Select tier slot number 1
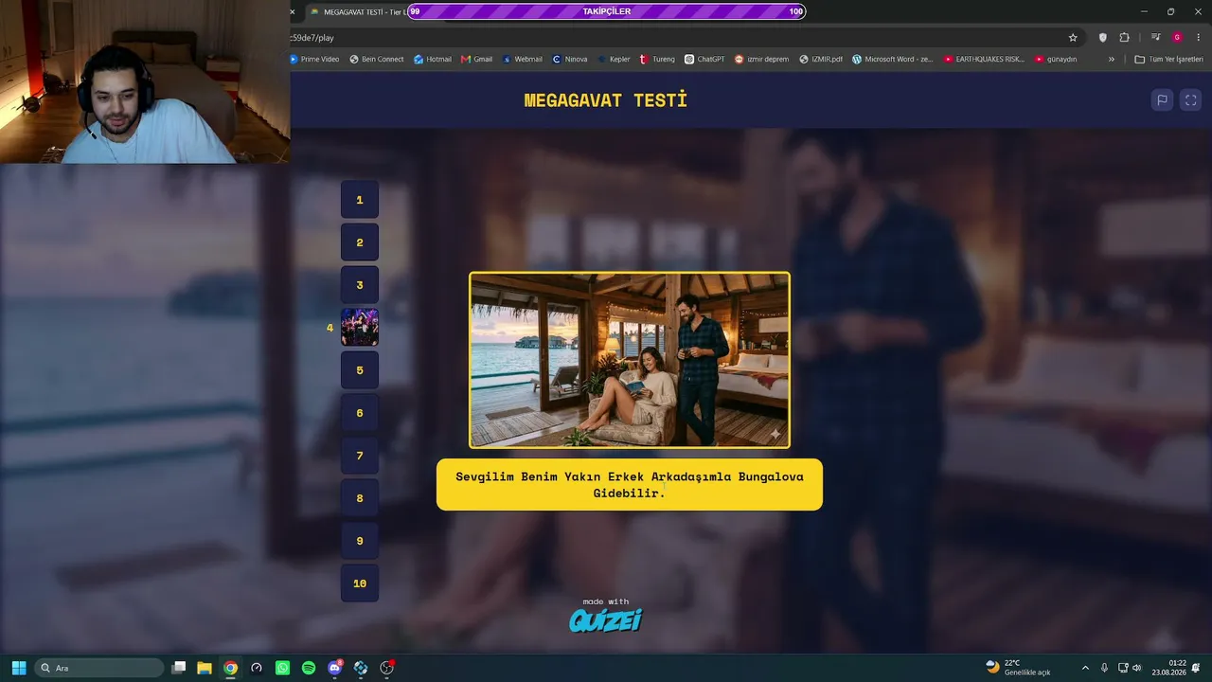The width and height of the screenshot is (1212, 682). [360, 200]
